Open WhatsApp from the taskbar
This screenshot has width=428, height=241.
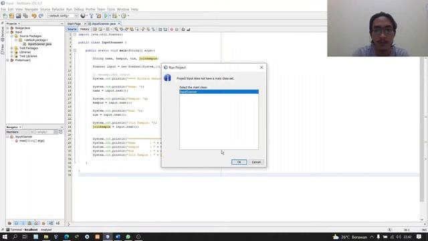coord(128,237)
